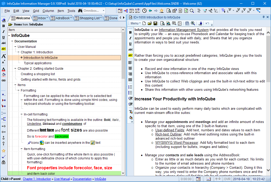Toggle the pin on the editor pane
Viewport: 271px width, 182px height.
pos(263,17)
